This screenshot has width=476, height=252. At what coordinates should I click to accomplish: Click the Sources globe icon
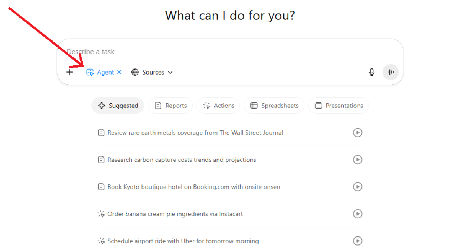click(x=135, y=72)
